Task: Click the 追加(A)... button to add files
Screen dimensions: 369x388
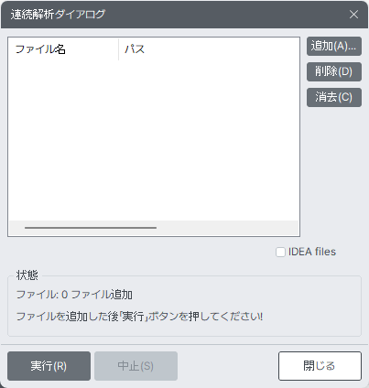Action: click(x=334, y=47)
